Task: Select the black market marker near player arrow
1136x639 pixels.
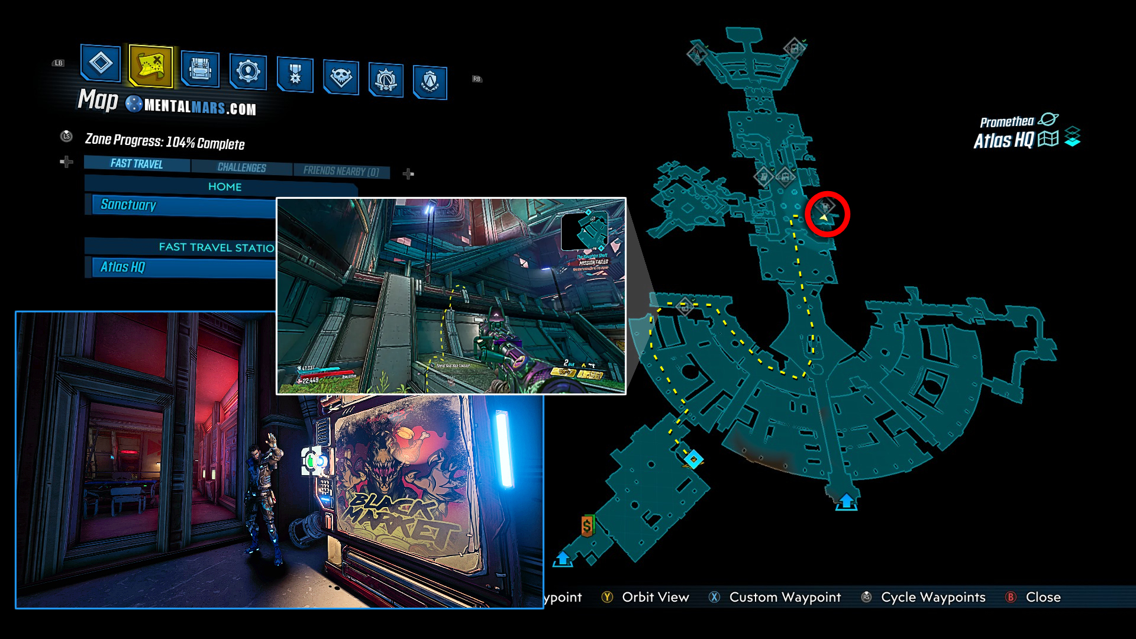Action: (x=825, y=205)
